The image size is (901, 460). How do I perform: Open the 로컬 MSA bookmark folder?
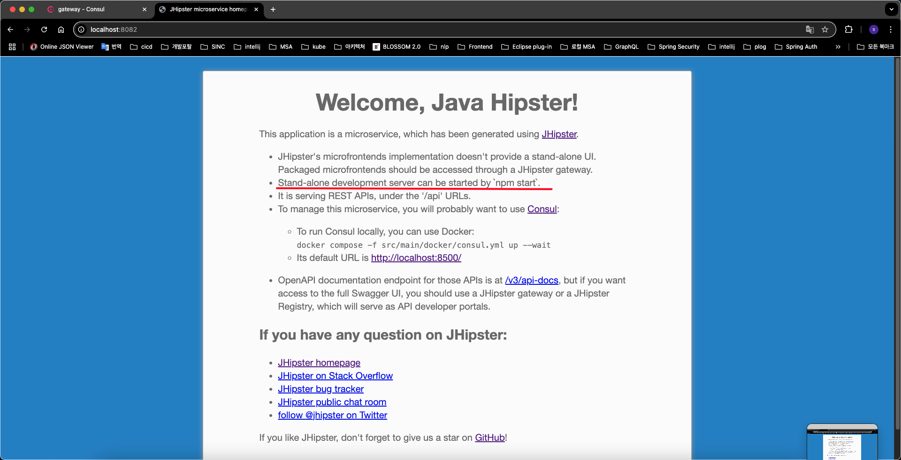pos(578,47)
